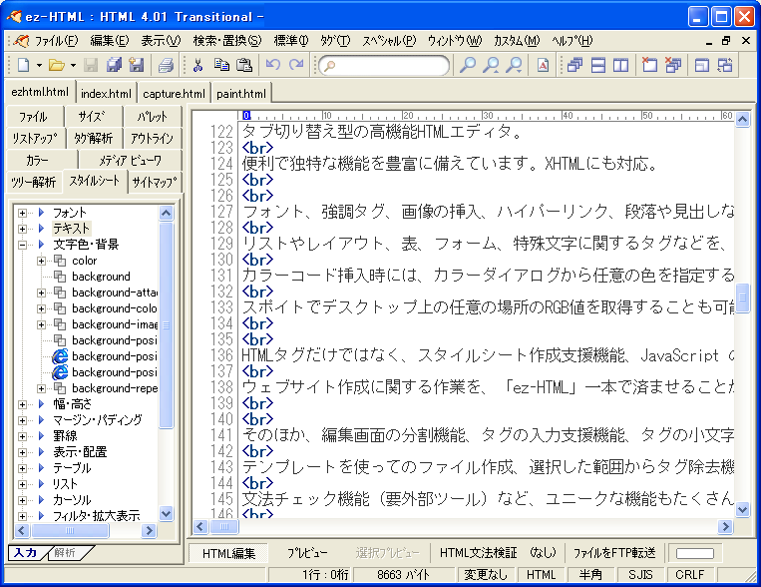Click the tree panel scrollbar up arrow
The width and height of the screenshot is (761, 587).
[x=166, y=213]
